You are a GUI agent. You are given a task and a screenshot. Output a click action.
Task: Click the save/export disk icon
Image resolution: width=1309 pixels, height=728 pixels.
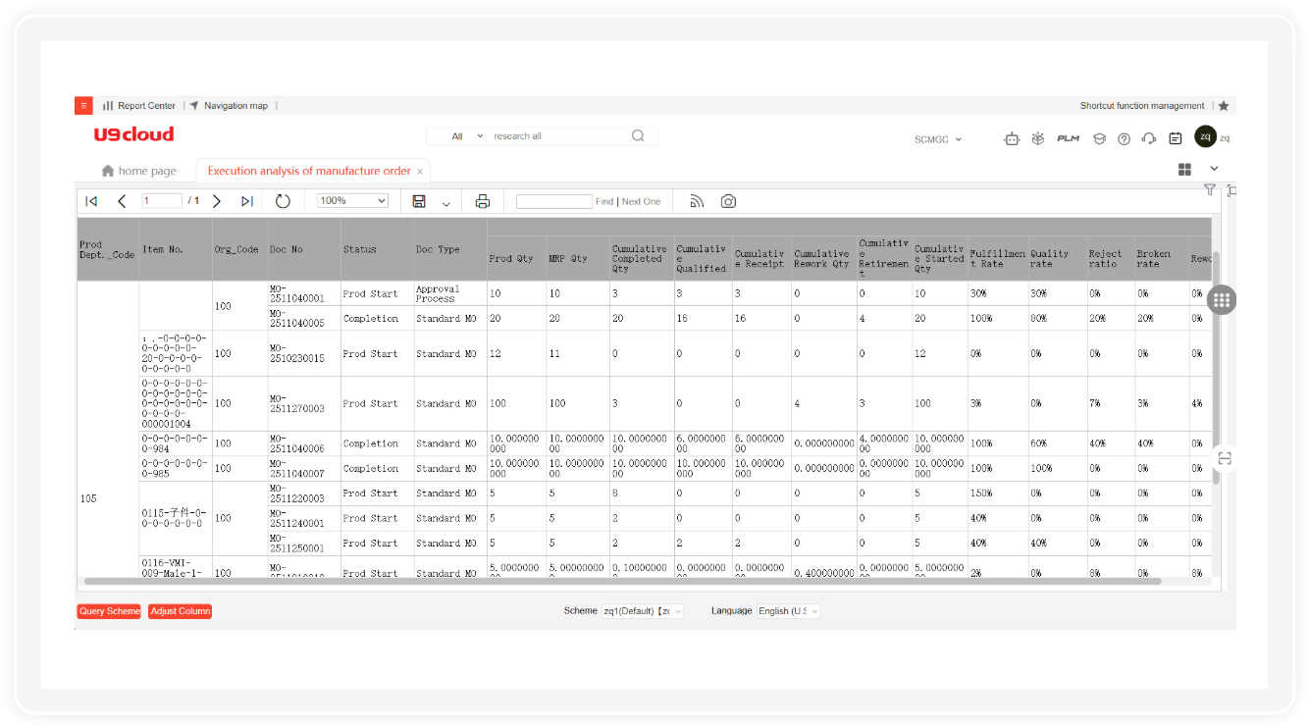click(x=419, y=201)
